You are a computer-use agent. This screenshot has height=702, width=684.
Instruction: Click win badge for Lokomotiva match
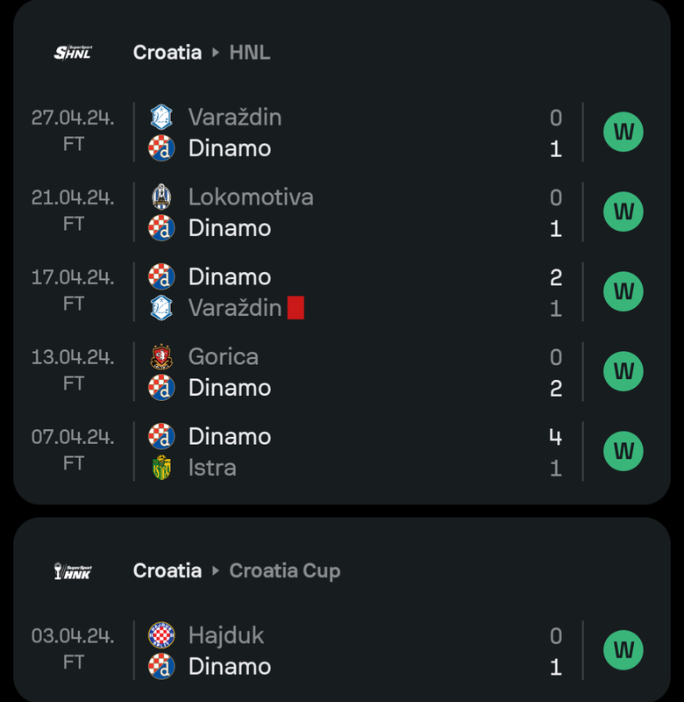(623, 212)
